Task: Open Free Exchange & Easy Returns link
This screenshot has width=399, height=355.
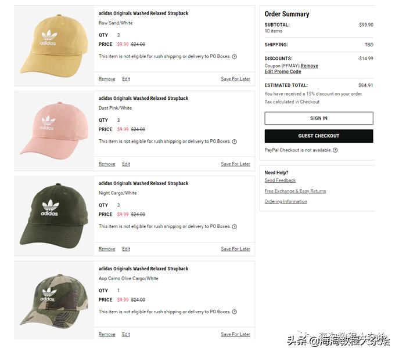Action: [x=295, y=191]
